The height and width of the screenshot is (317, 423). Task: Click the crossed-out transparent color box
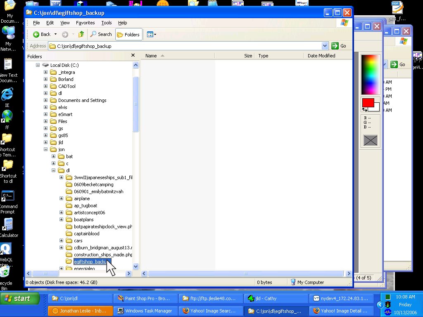click(x=371, y=140)
